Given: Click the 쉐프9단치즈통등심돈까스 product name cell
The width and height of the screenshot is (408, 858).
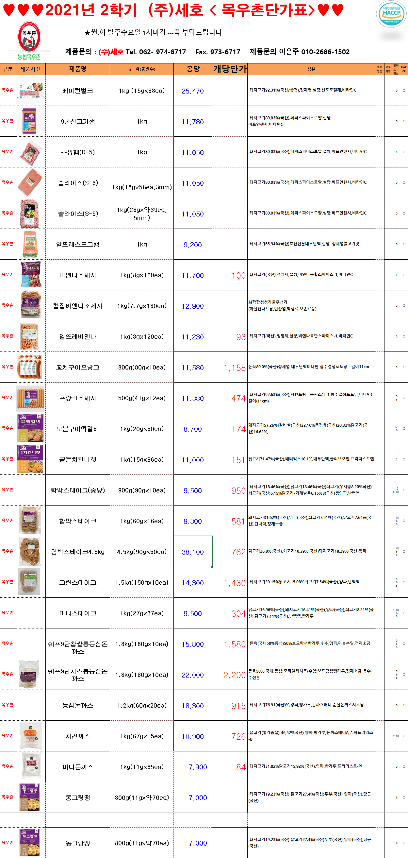Looking at the screenshot, I should pyautogui.click(x=77, y=675).
